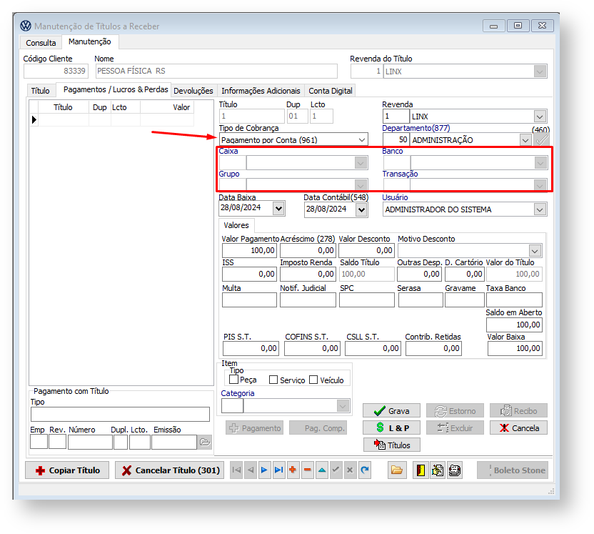Tick the Veículo checkbox
The height and width of the screenshot is (534, 594).
click(x=313, y=380)
